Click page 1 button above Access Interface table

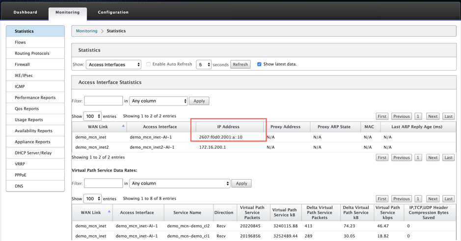point(418,116)
